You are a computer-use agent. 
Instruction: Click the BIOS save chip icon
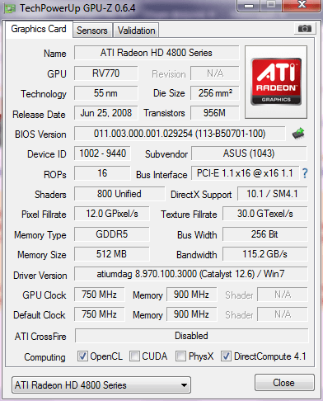coord(298,134)
